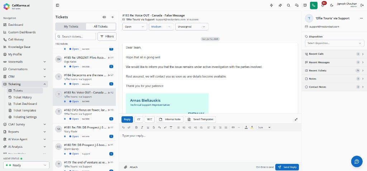Expand the Voicemails navigation group
This screenshot has height=171, width=367.
[25, 62]
